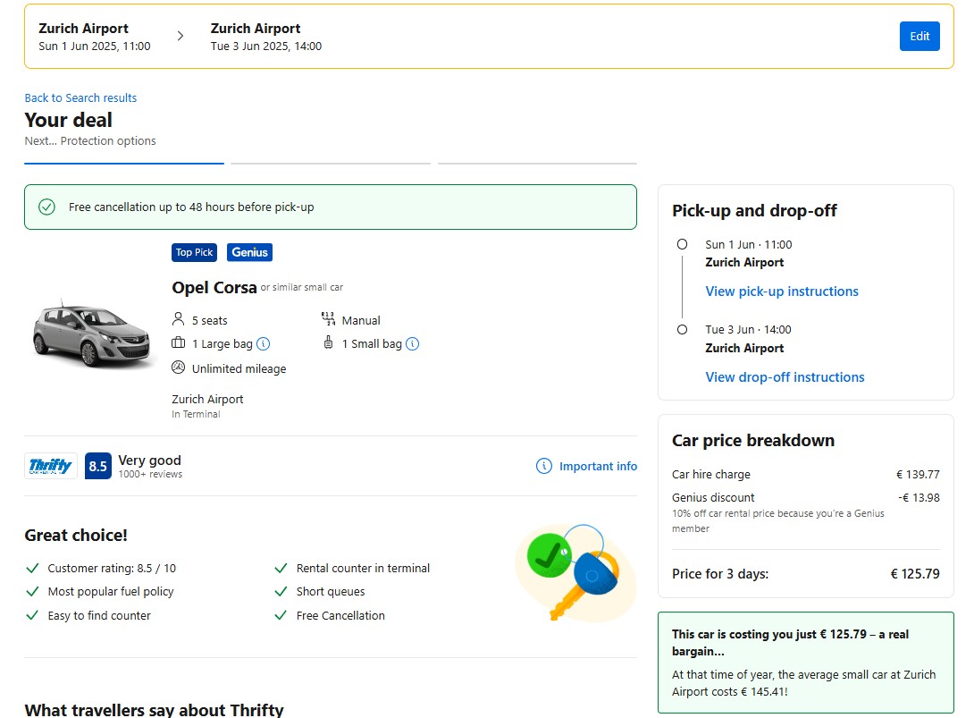974x718 pixels.
Task: Click the Small bag info icon
Action: coord(412,344)
